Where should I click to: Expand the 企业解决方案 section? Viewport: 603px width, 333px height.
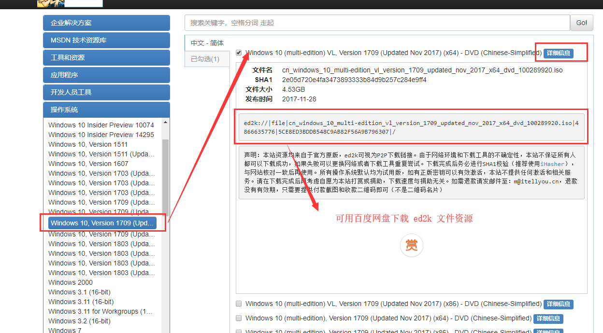pyautogui.click(x=106, y=23)
